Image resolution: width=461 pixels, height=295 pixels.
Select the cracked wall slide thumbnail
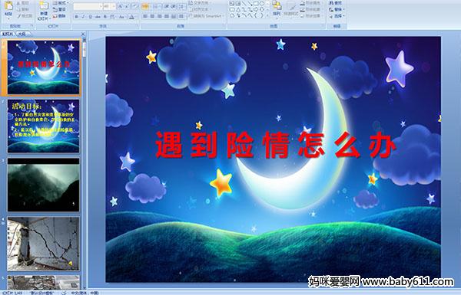click(x=43, y=244)
